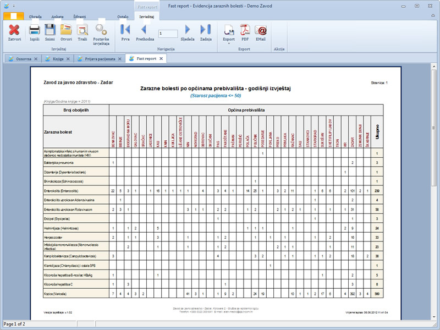The width and height of the screenshot is (440, 330).
Task: Click the 'Ukupno' column header
Action: coord(377,132)
